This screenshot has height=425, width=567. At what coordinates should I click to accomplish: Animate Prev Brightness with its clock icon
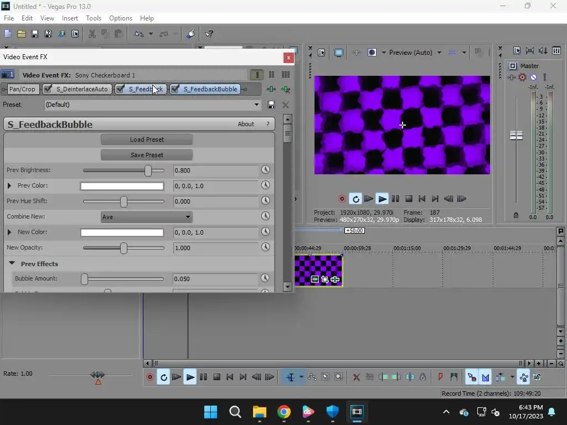[x=265, y=170]
